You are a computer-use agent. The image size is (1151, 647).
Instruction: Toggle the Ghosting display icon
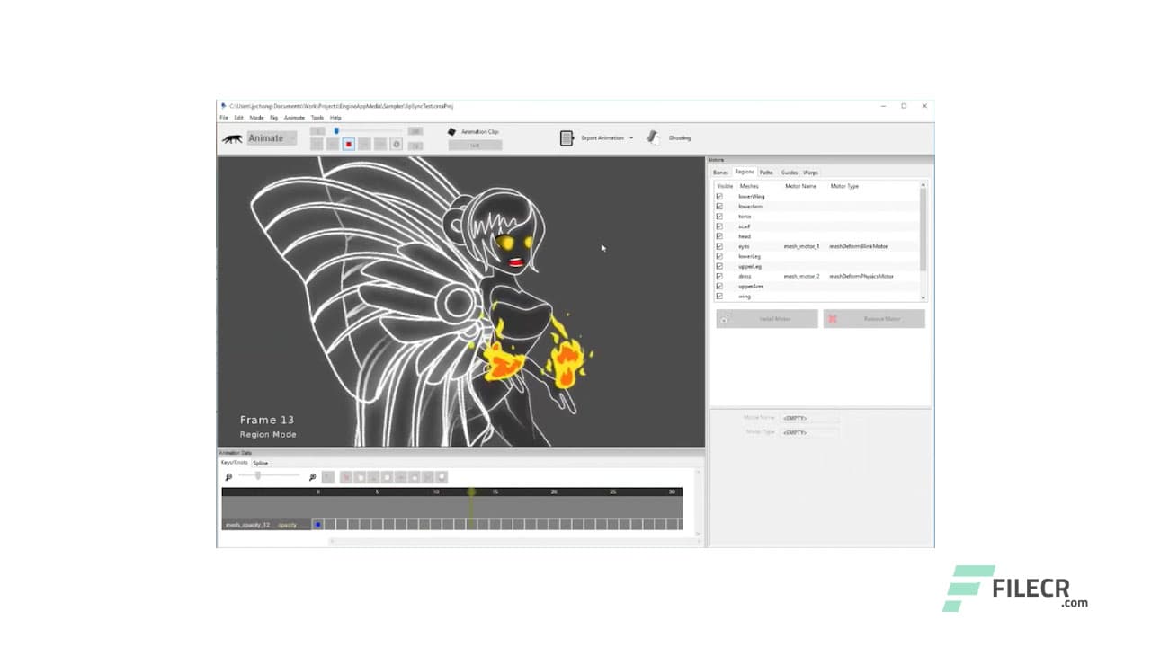click(652, 137)
